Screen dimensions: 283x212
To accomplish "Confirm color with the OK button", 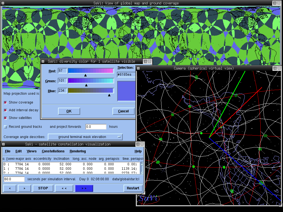I will coord(69,111).
